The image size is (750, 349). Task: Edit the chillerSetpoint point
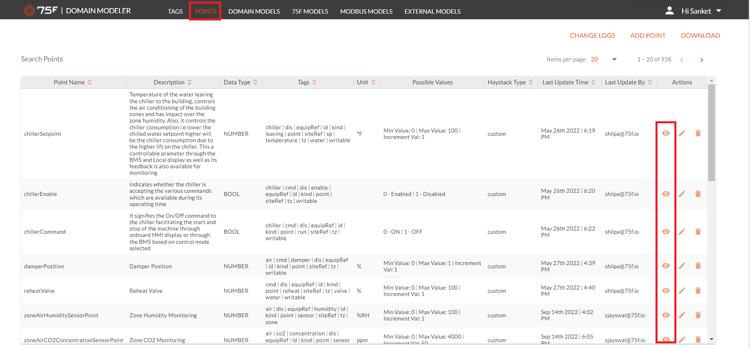[682, 133]
